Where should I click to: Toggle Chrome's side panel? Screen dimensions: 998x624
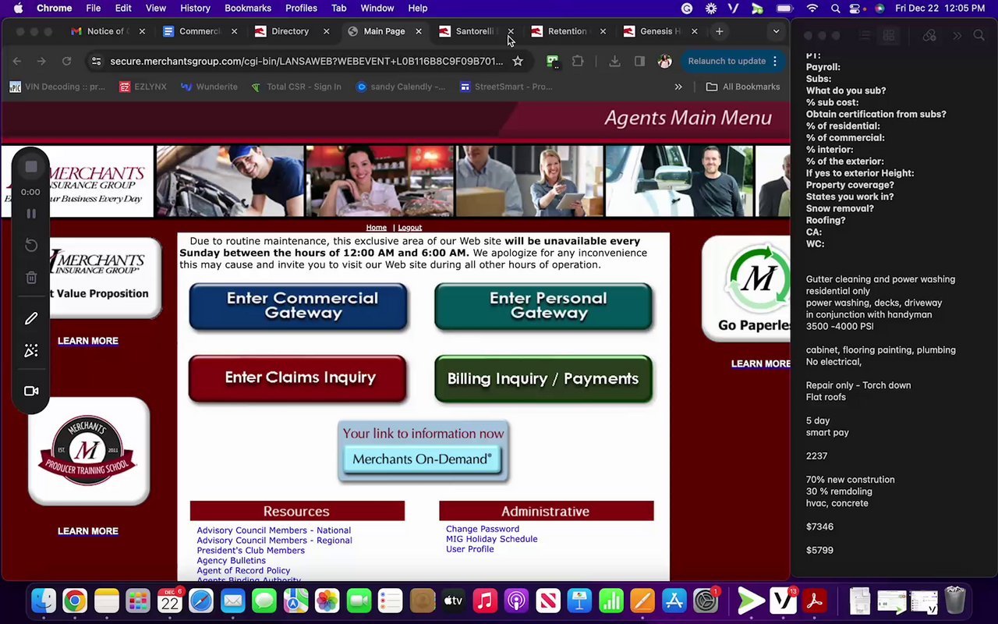639,61
